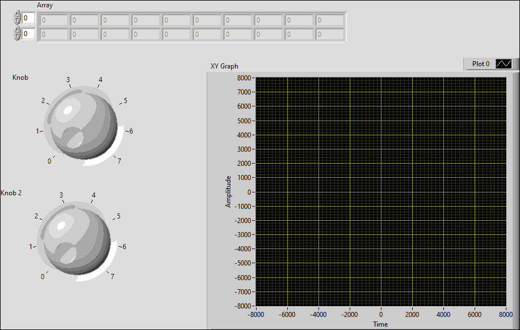The width and height of the screenshot is (520, 330).
Task: Select last cell of Array's bottom row
Action: [x=330, y=34]
